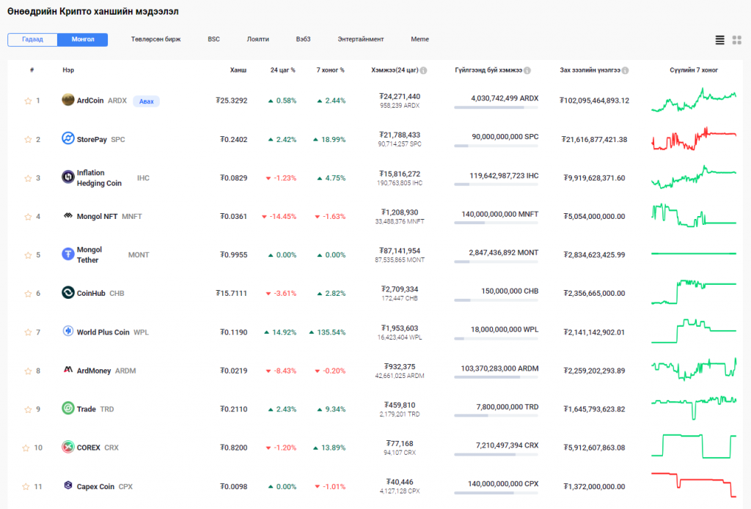Open info tooltip for Гүйлгээнд буй хэмжээ
751x509 pixels.
point(527,71)
